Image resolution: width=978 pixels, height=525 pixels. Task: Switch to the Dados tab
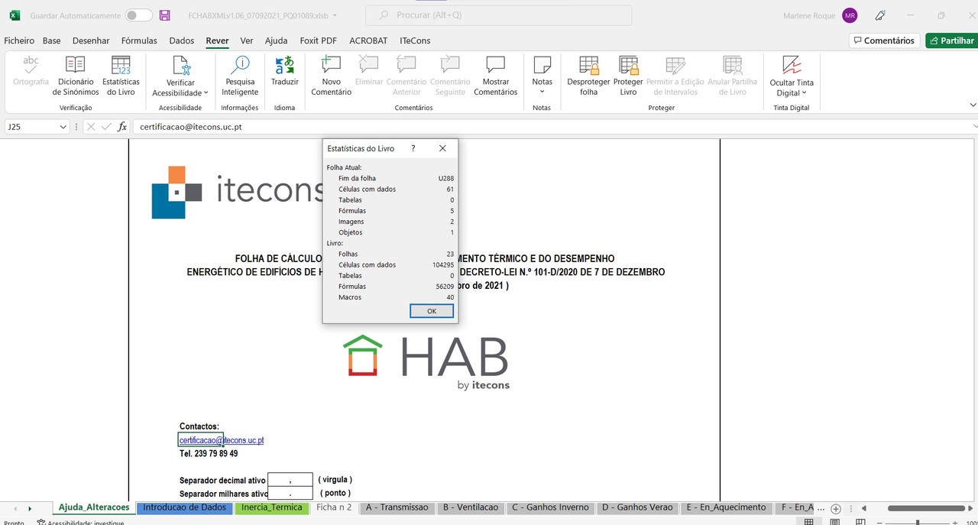point(182,41)
